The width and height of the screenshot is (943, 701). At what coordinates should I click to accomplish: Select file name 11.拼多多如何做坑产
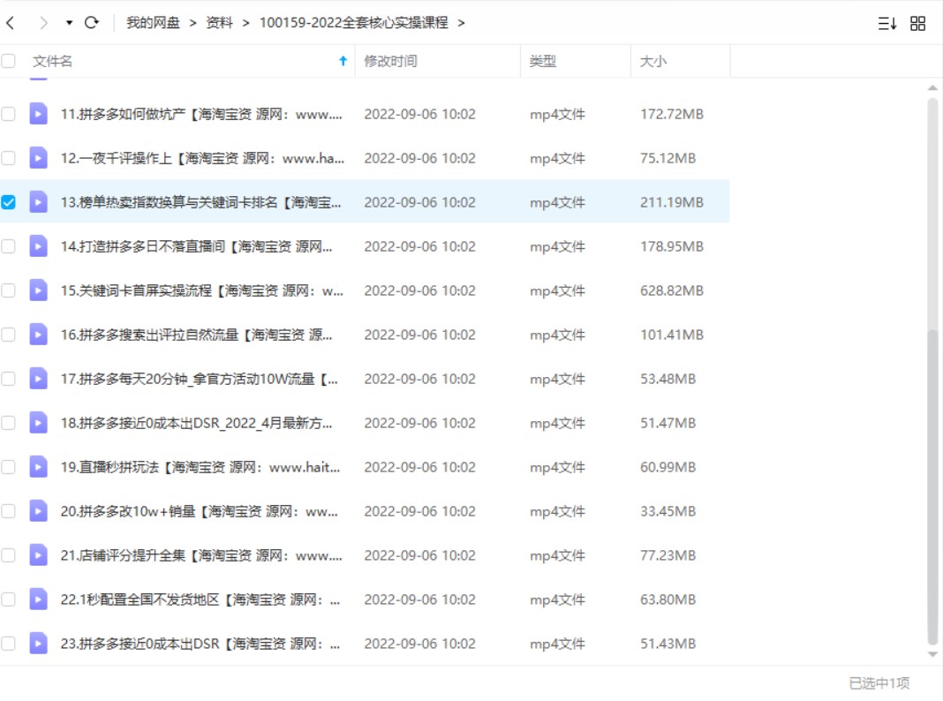(x=200, y=114)
